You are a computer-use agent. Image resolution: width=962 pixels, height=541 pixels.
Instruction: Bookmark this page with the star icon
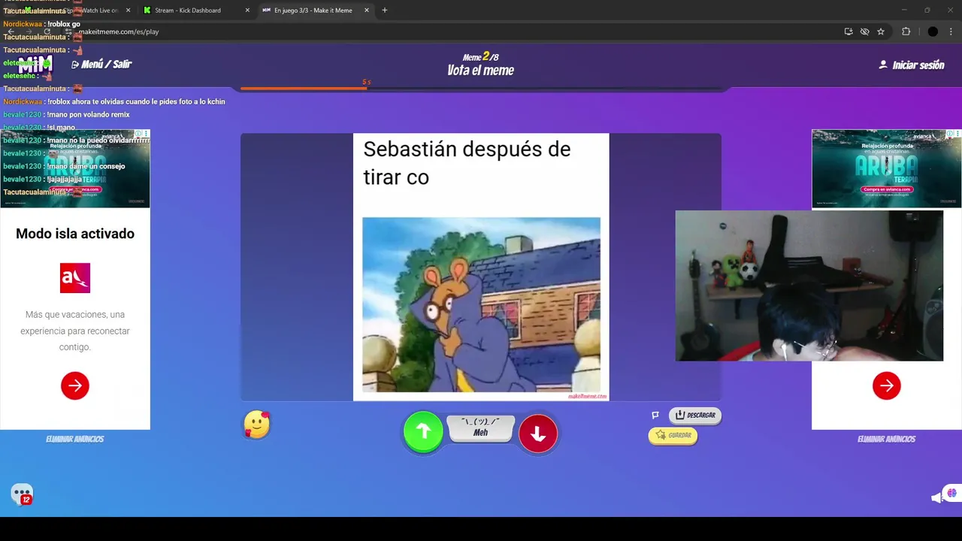click(x=881, y=32)
